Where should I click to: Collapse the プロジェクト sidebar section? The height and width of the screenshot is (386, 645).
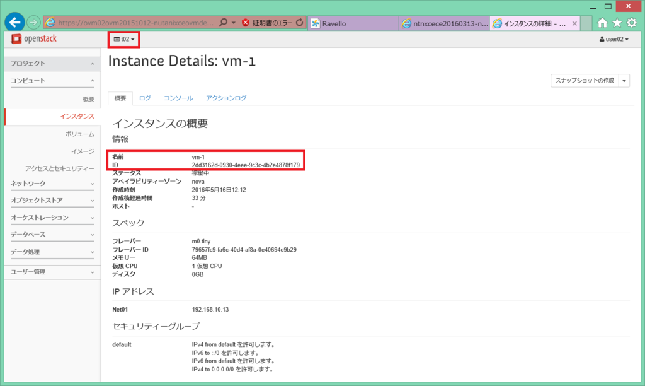[52, 64]
